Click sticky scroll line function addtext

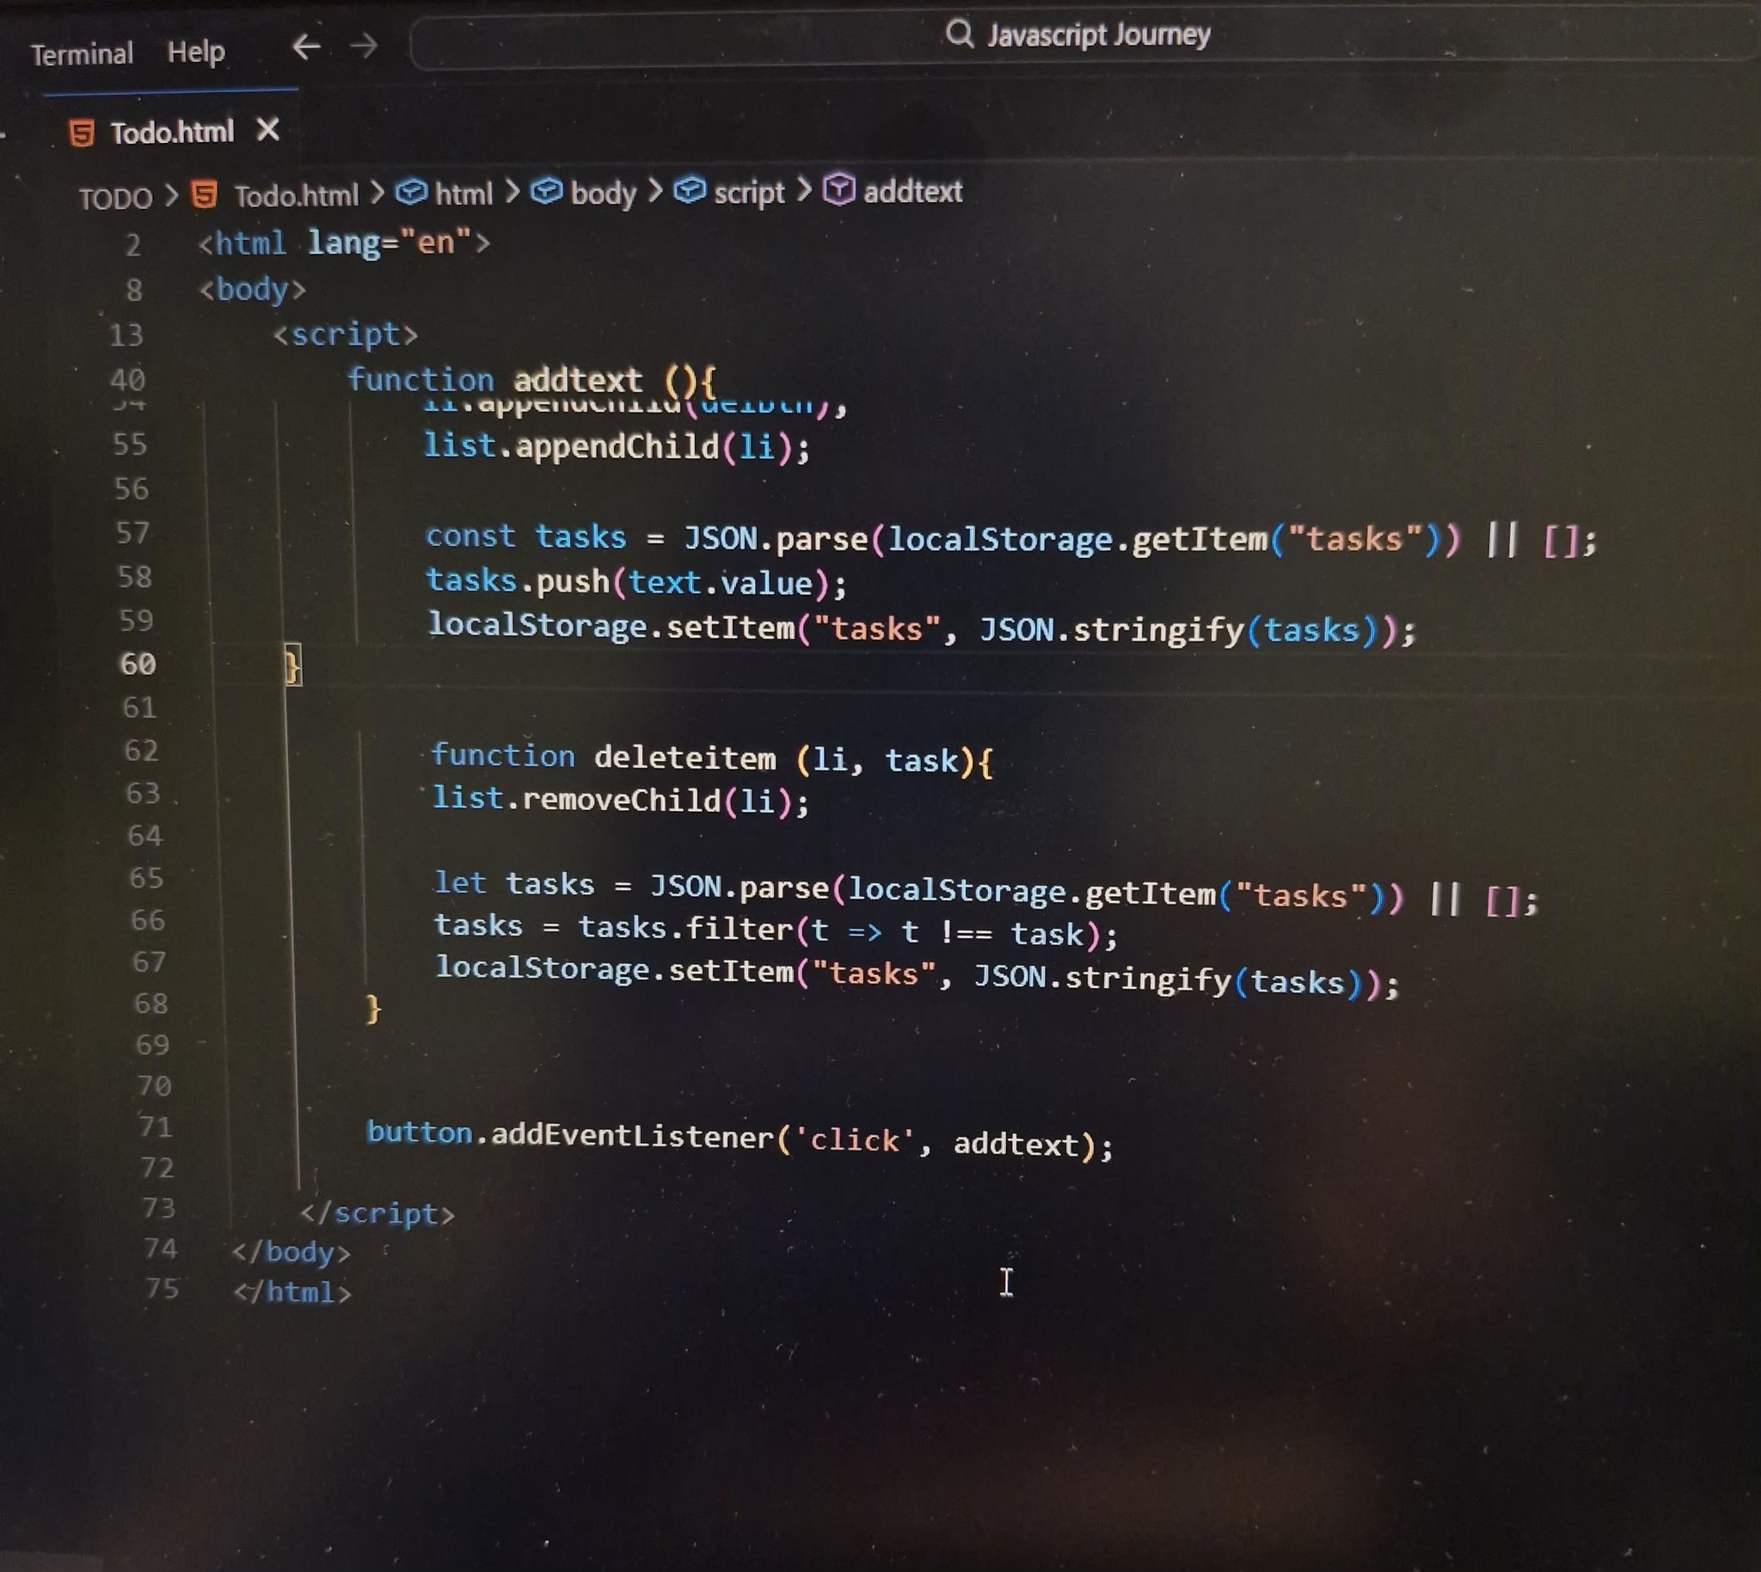pyautogui.click(x=531, y=379)
